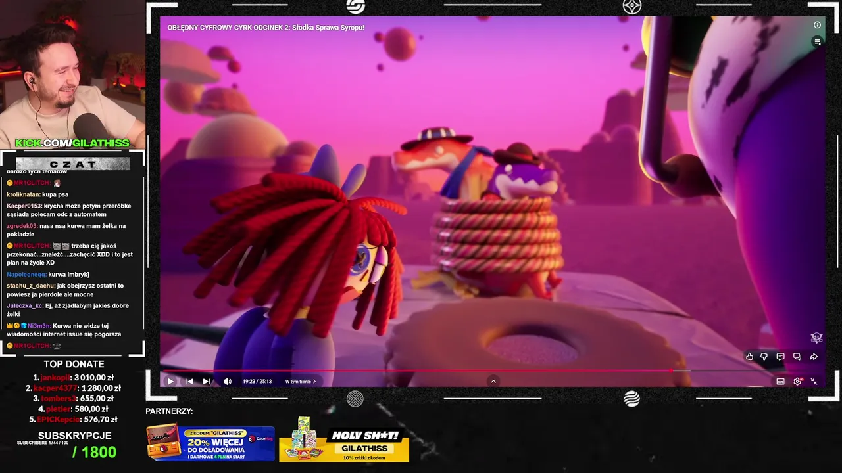Select chat username stachu_z_dachu
The height and width of the screenshot is (473, 842).
point(31,286)
